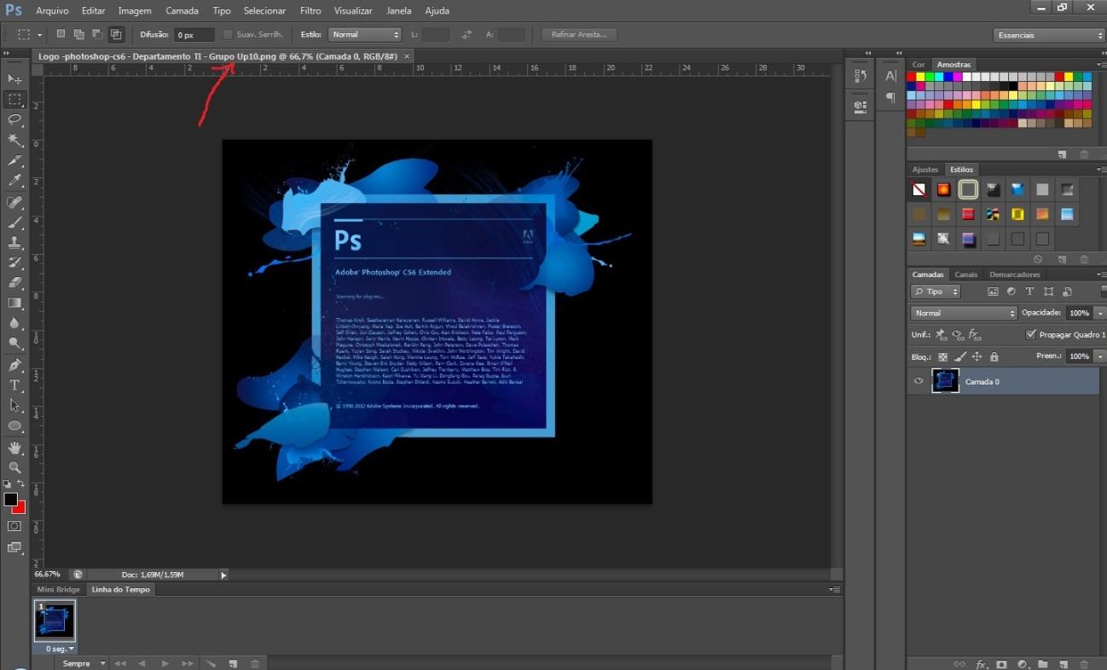Select the Clone Stamp tool
The image size is (1107, 670).
click(x=14, y=243)
